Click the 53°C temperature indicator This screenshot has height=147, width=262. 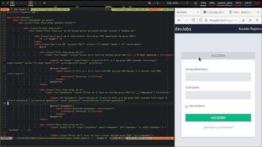238,3
